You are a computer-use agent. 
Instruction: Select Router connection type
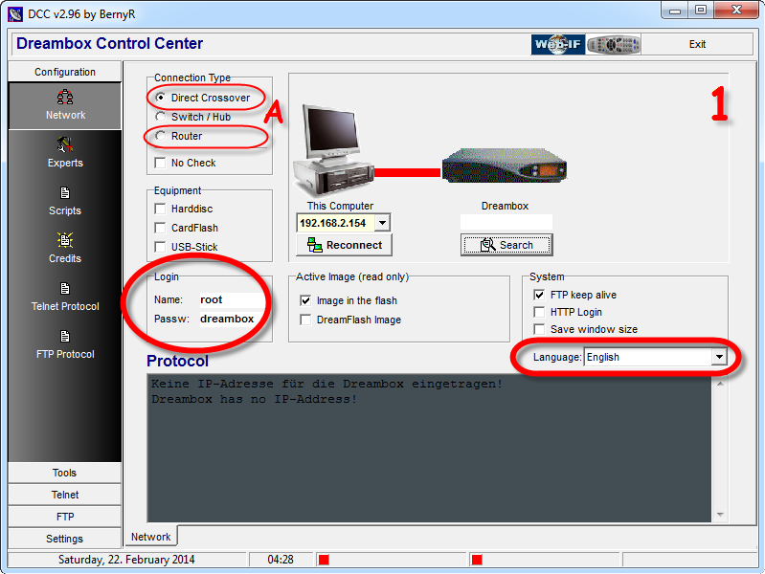click(160, 136)
